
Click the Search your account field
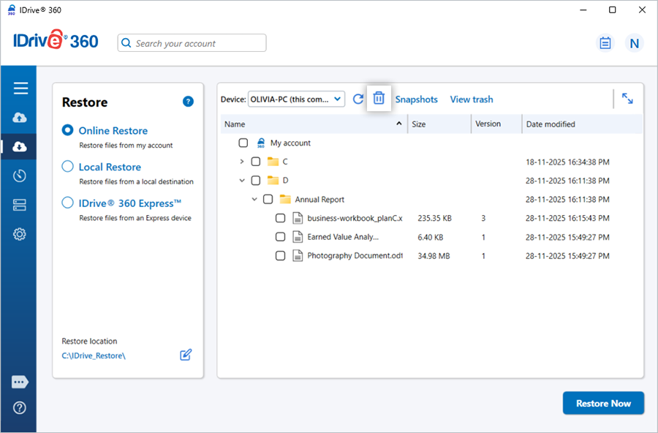[x=192, y=43]
